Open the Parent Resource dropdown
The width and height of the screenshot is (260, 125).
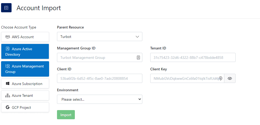100,37
